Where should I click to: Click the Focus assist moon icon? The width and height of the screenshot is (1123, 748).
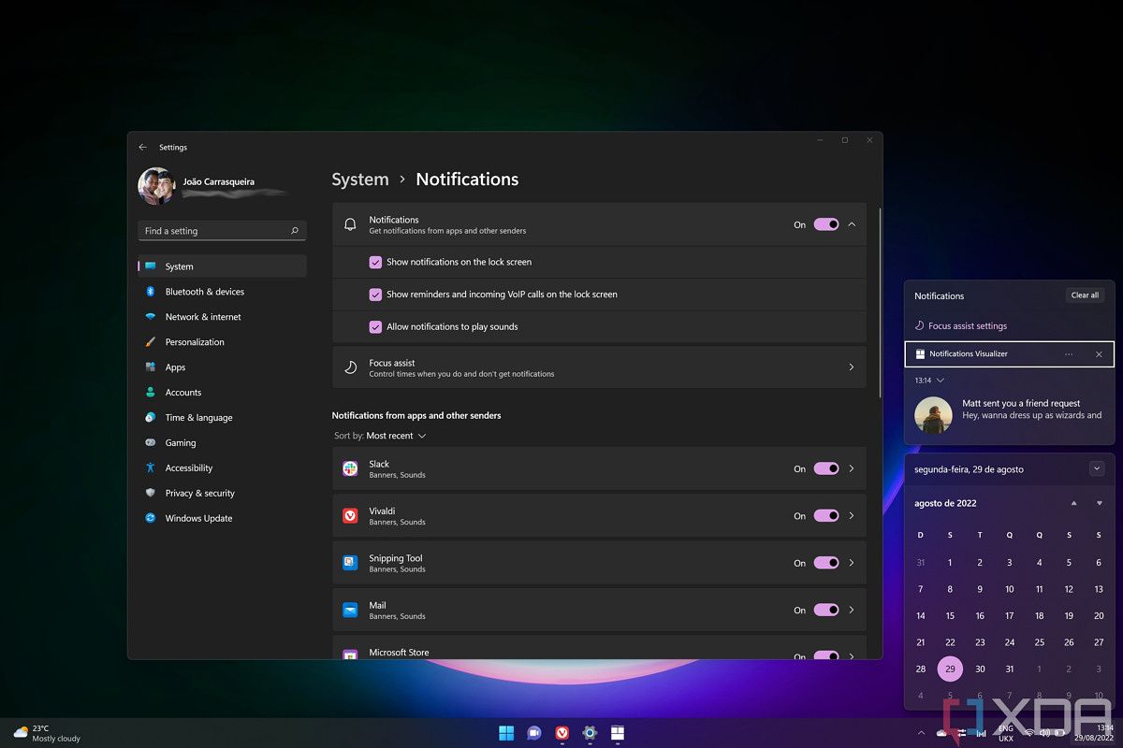350,367
